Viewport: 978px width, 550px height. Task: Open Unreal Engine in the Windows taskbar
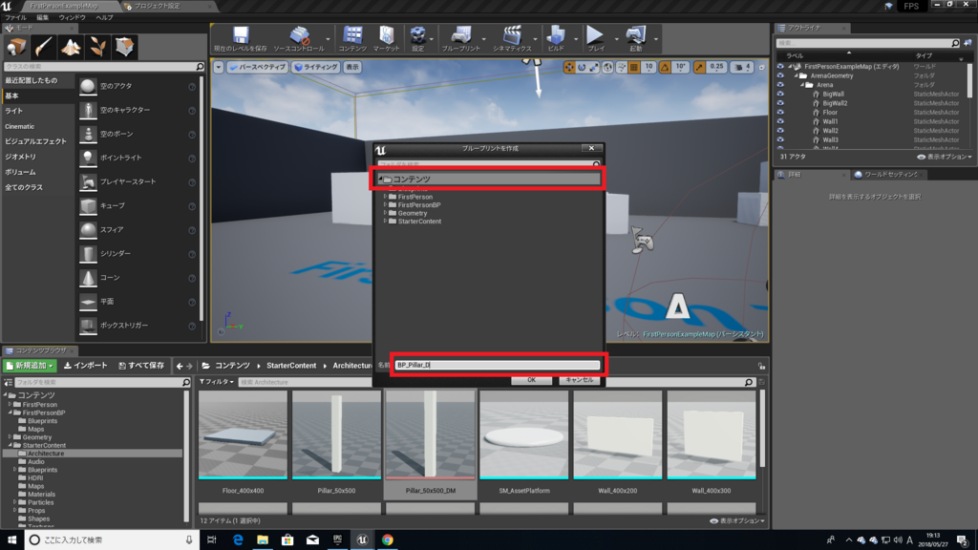tap(362, 539)
